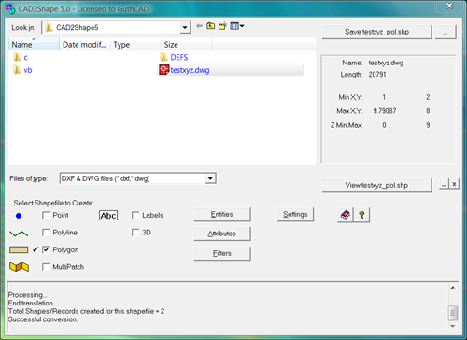Enable the Point checkbox

pos(46,215)
